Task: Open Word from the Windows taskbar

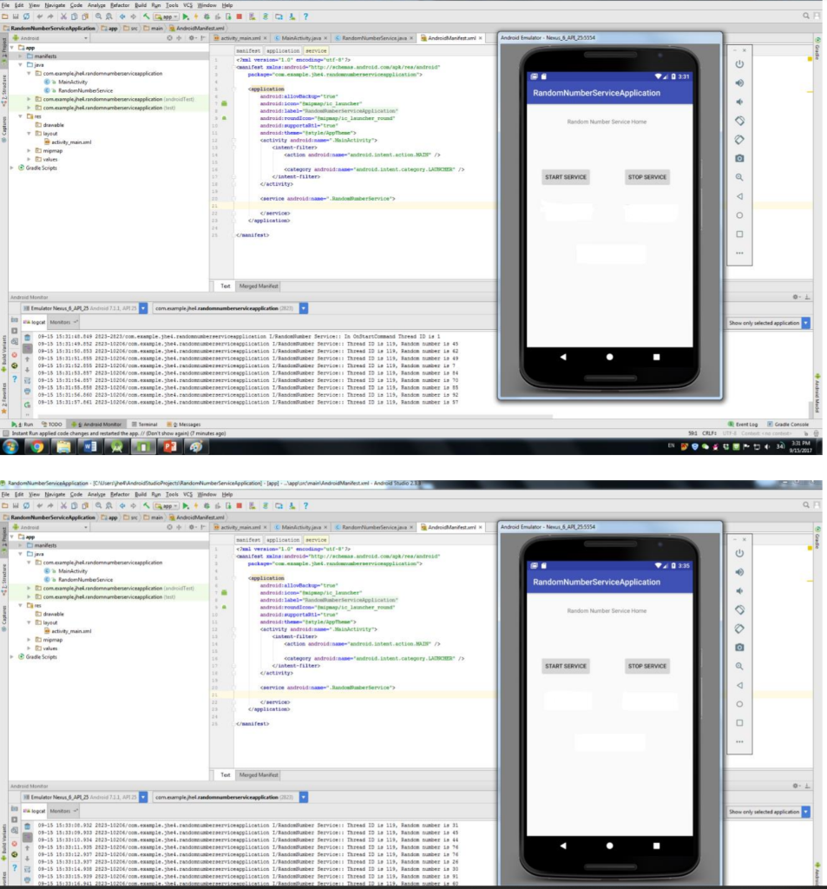Action: coord(91,447)
